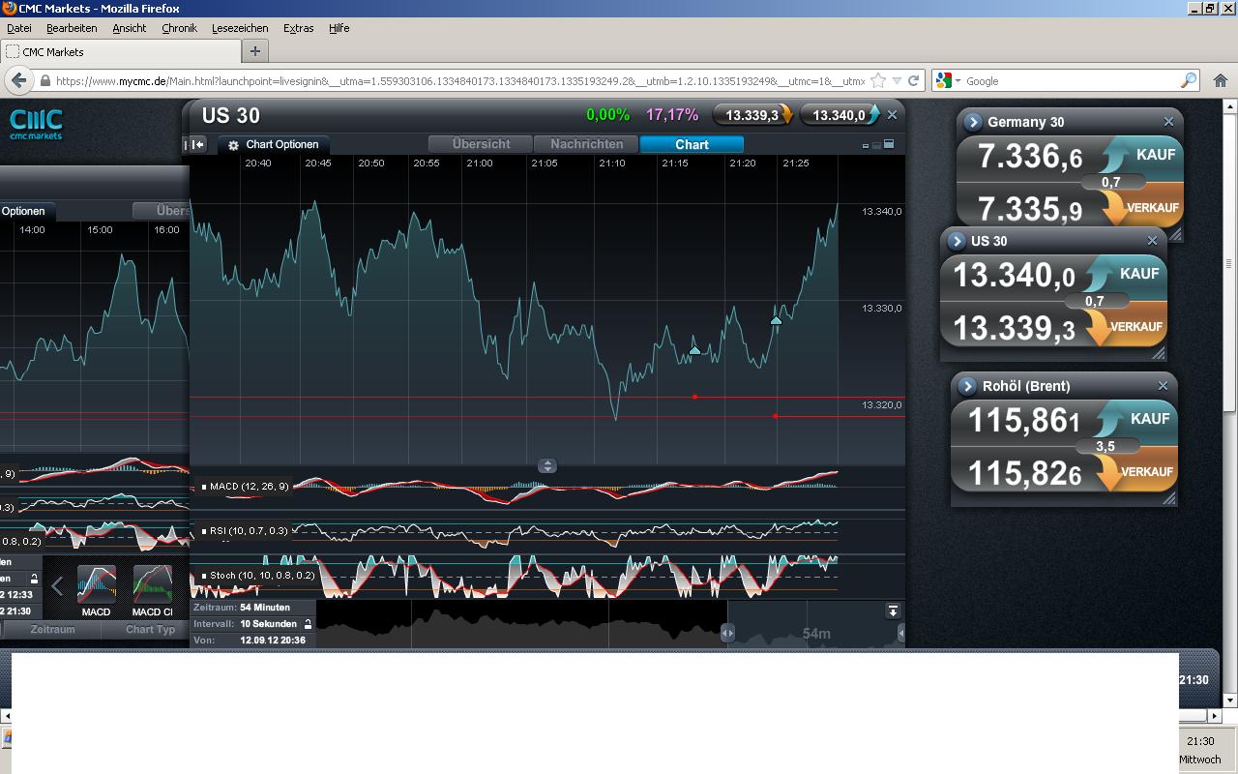This screenshot has width=1238, height=774.
Task: Click Firefox home button
Action: (1220, 81)
